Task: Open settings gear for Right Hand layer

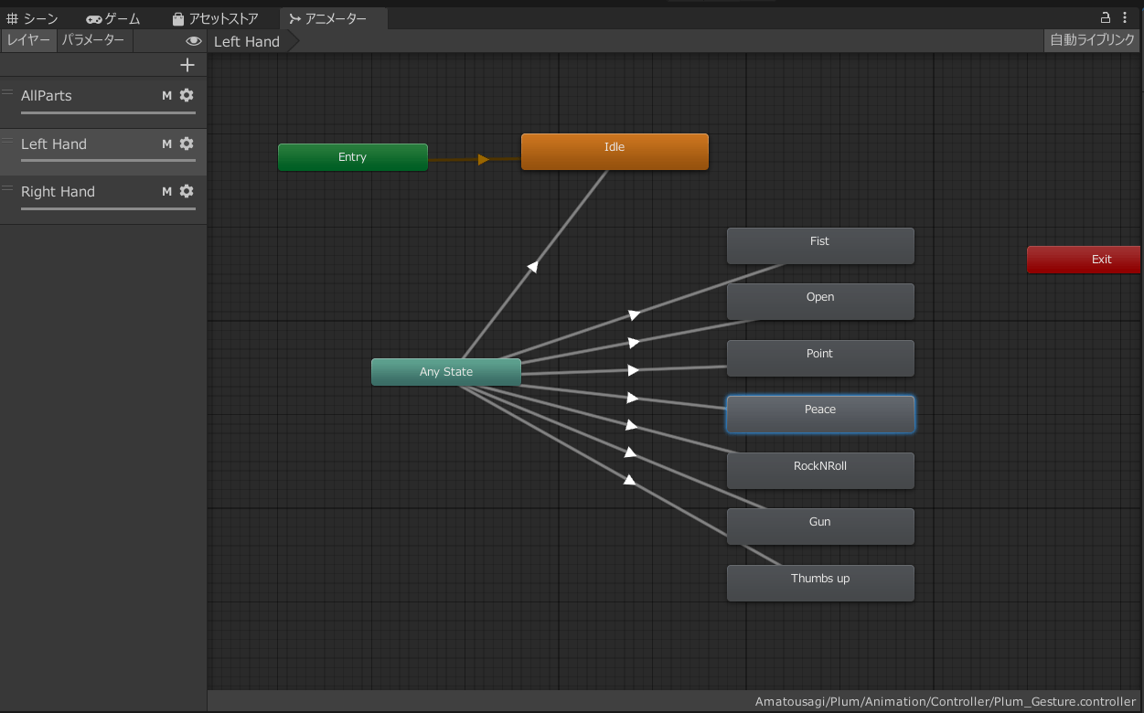Action: click(x=187, y=191)
